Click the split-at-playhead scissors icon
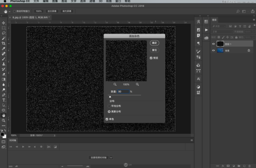The height and width of the screenshot is (168, 256). [x=48, y=146]
